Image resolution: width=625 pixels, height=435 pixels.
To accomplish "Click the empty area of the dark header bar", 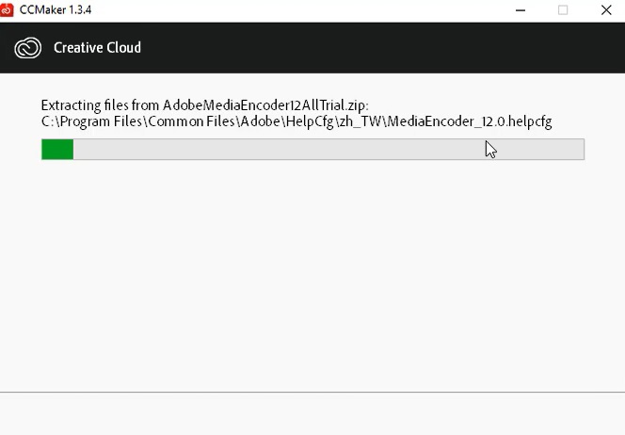I will [377, 48].
